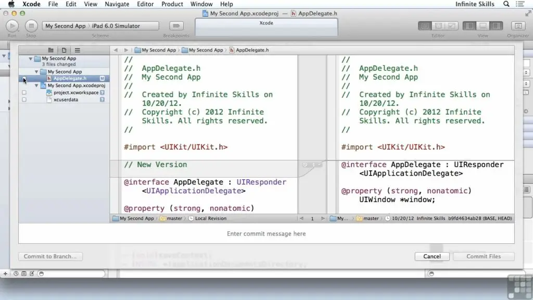Choose iPad 6.0 Simulator destination
The width and height of the screenshot is (533, 300).
point(116,26)
